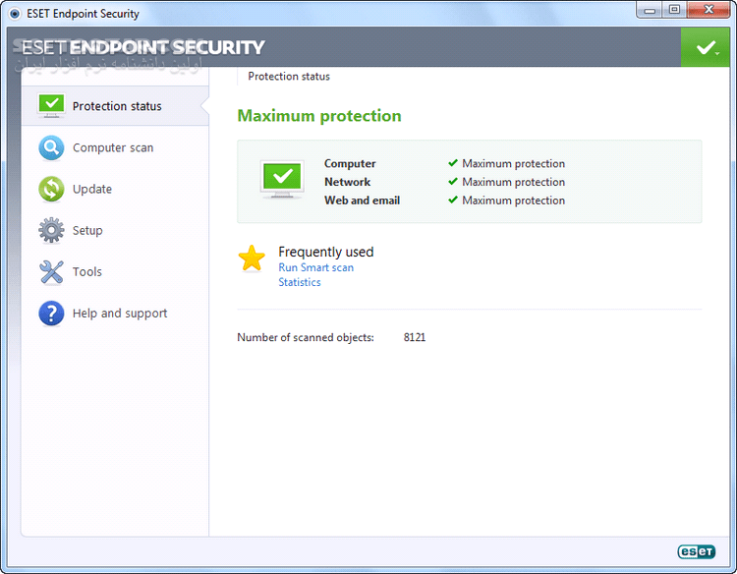737x574 pixels.
Task: Maximize the ESET Endpoint Security window
Action: (674, 10)
